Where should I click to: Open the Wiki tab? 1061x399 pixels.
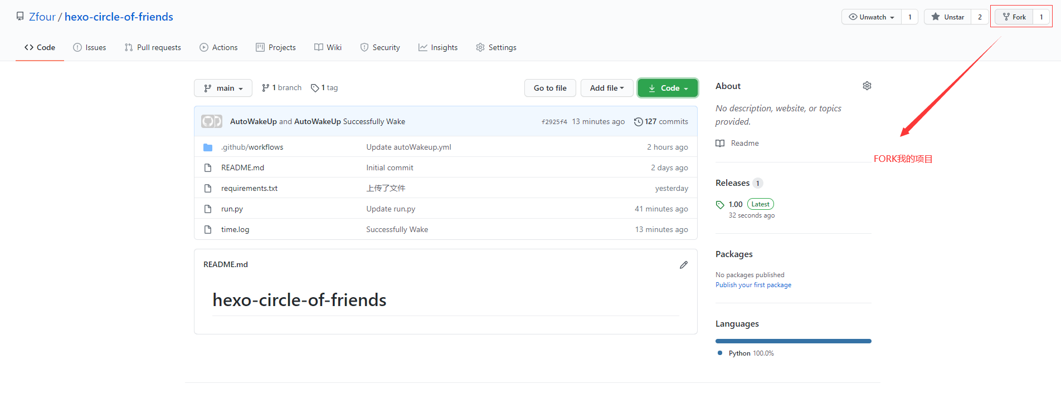click(x=328, y=47)
